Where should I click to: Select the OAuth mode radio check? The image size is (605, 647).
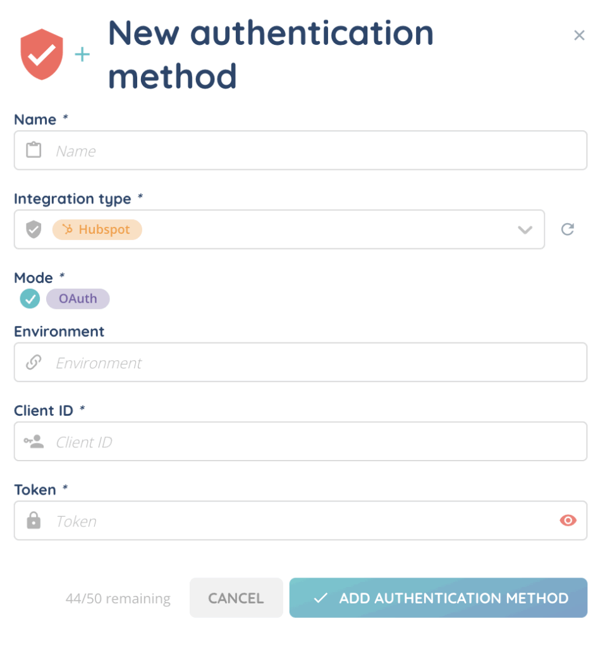[30, 299]
